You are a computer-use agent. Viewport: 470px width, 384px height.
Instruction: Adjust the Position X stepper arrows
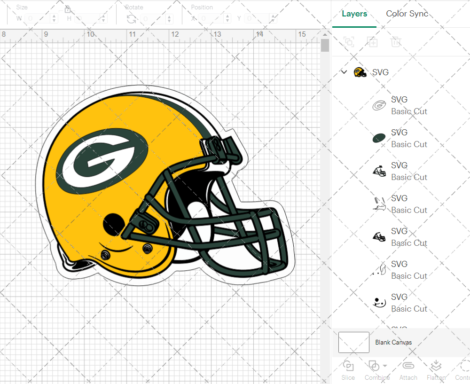click(x=227, y=19)
